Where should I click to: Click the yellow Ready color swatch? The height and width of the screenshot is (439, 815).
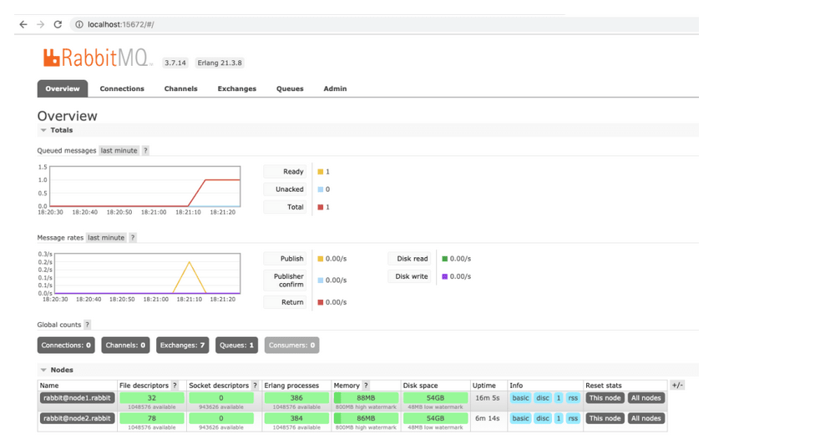pyautogui.click(x=321, y=172)
